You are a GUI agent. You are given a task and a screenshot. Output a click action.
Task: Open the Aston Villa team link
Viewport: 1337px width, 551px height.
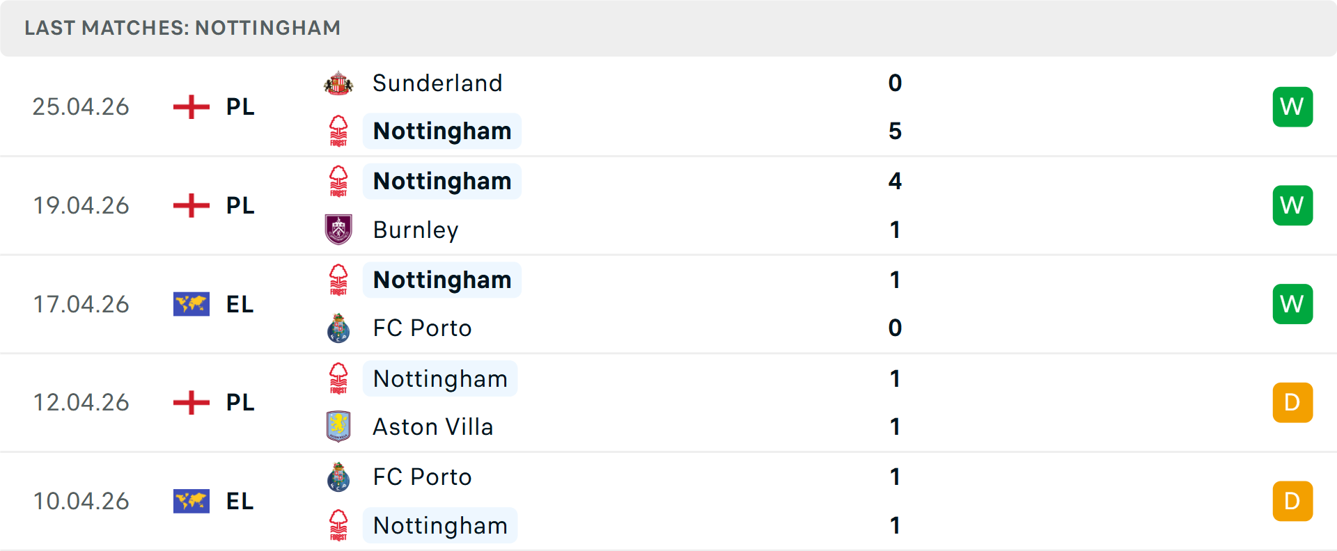click(433, 427)
